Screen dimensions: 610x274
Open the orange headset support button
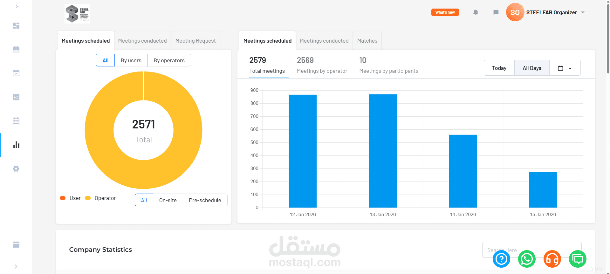[x=552, y=259]
